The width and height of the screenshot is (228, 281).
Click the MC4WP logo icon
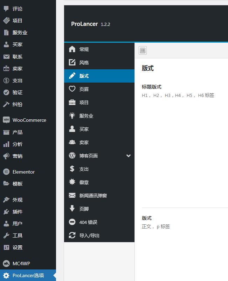pos(6,264)
